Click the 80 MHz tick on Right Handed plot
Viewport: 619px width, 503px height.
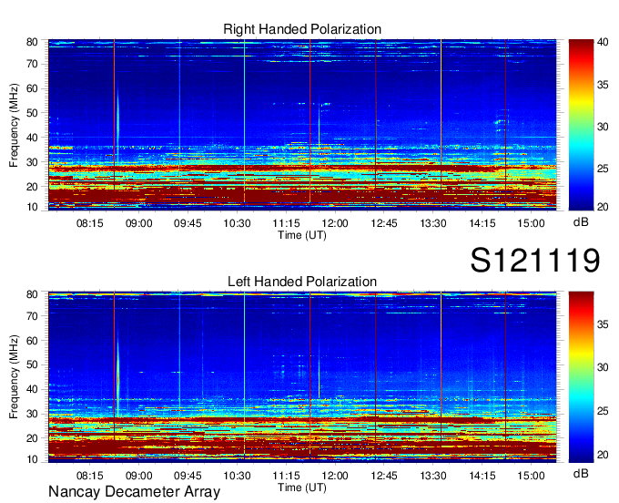click(x=33, y=42)
